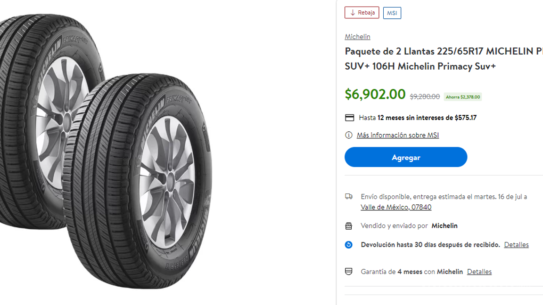Click the product title for the tire package
543x305 pixels.
click(x=438, y=58)
